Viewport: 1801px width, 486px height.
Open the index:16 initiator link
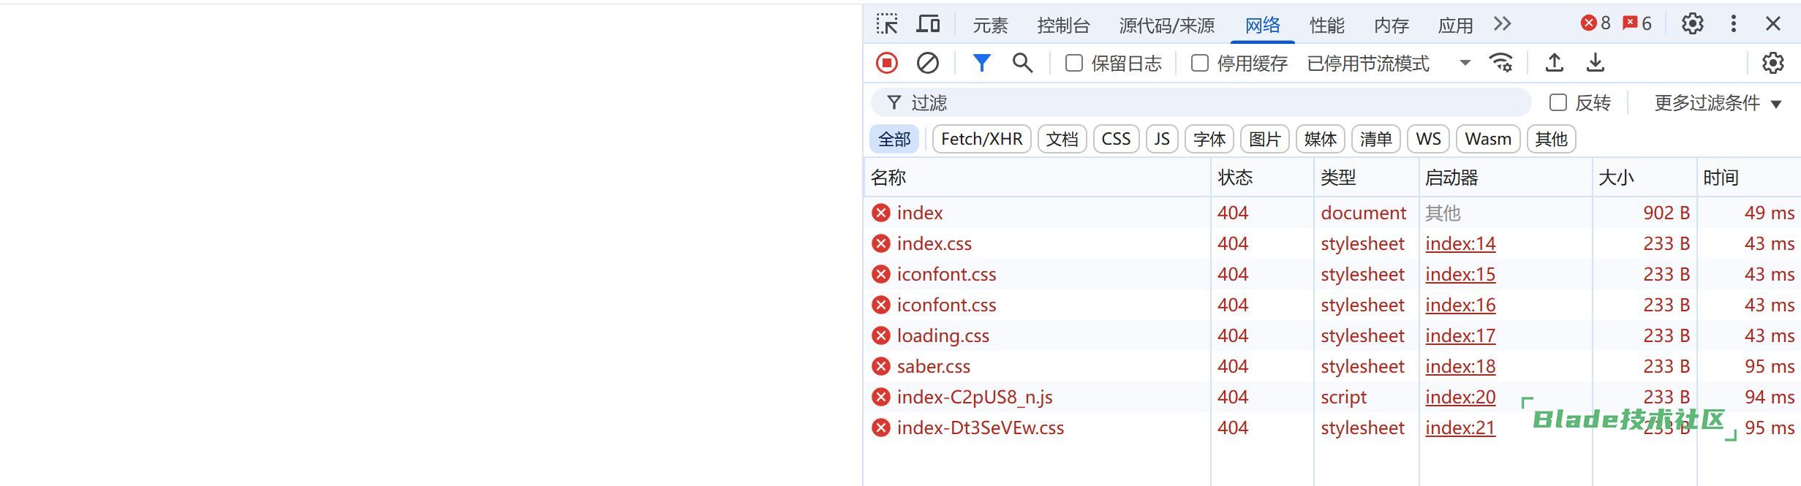pos(1460,305)
